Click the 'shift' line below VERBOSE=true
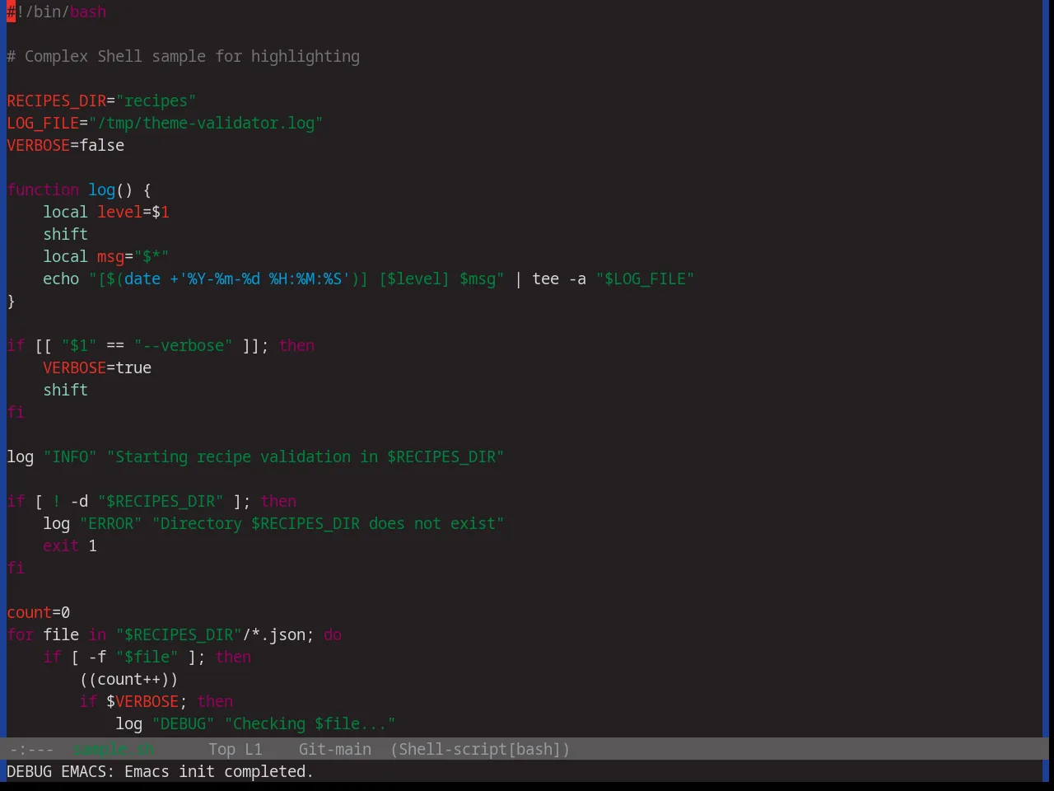This screenshot has width=1054, height=791. 66,390
